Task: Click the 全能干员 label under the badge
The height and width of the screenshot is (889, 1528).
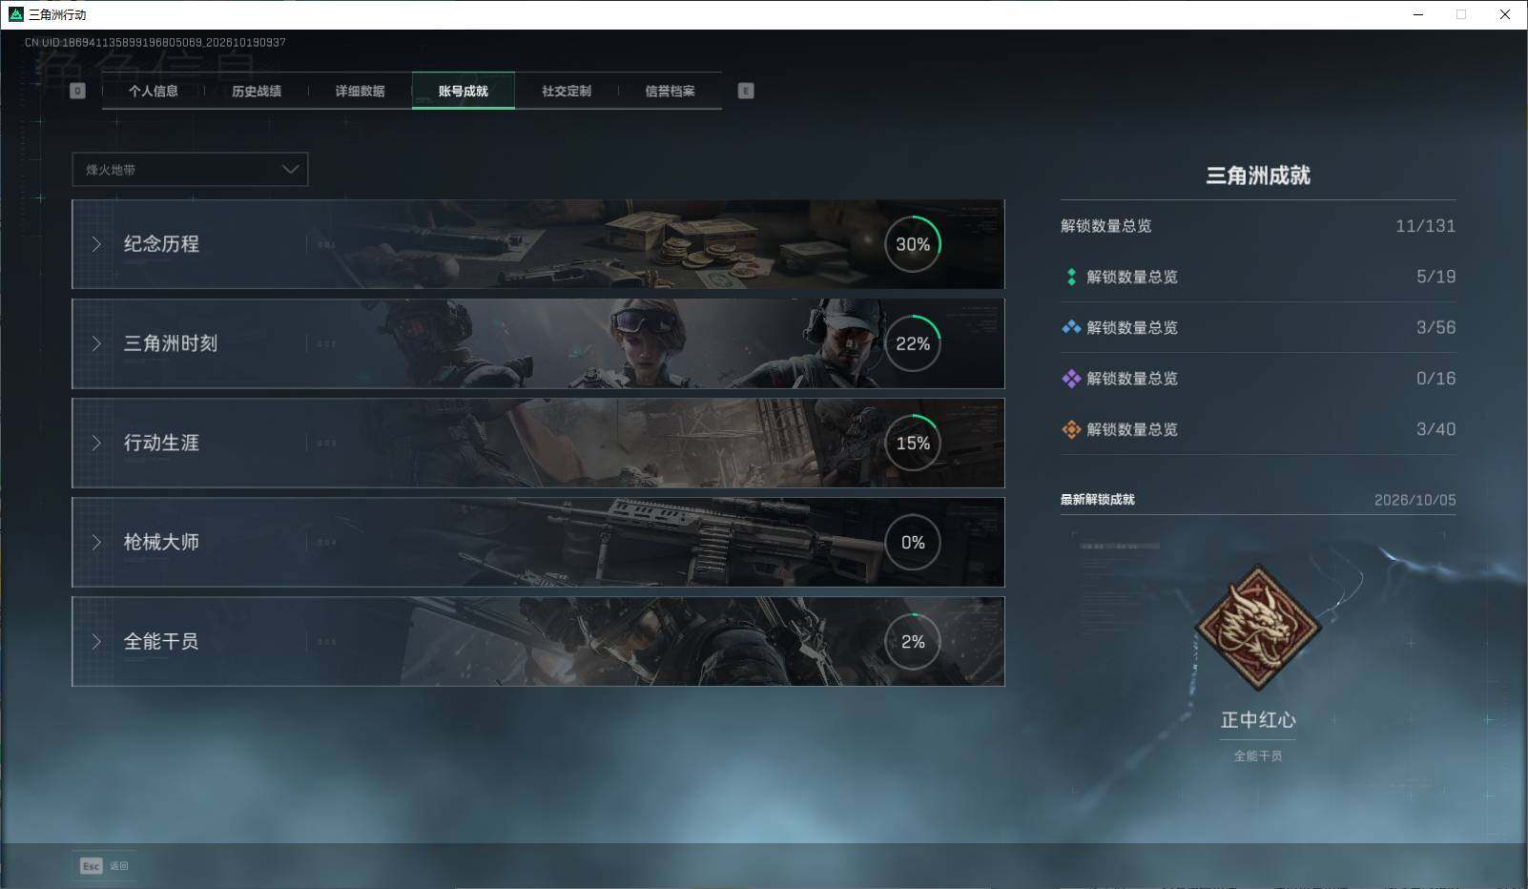Action: [1258, 755]
